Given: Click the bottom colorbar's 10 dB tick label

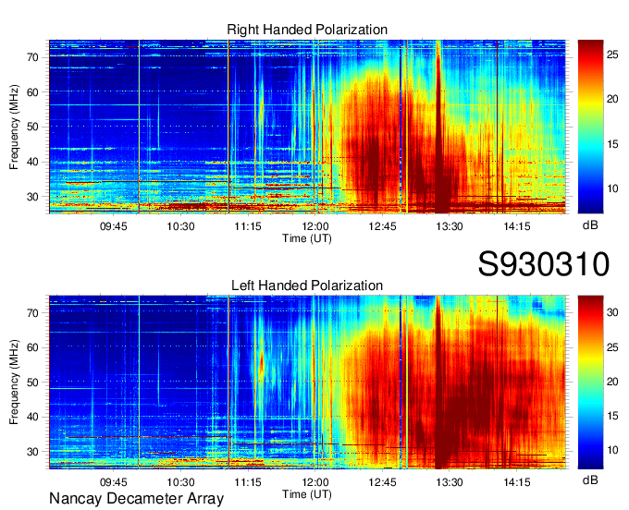Looking at the screenshot, I should [x=612, y=450].
